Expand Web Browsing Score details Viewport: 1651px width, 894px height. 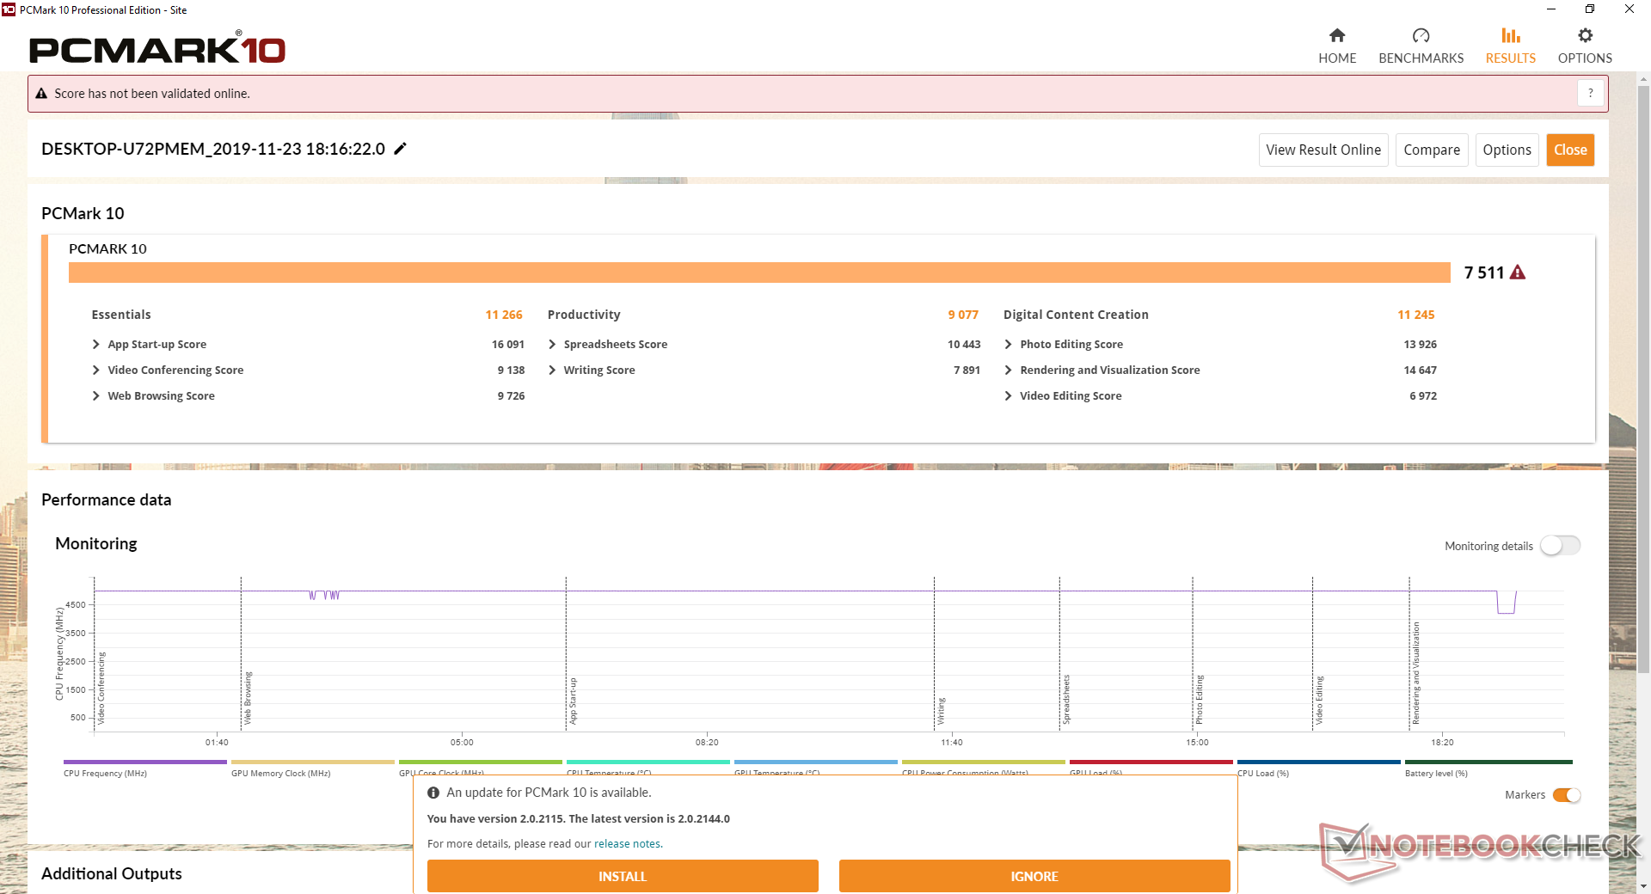(x=95, y=395)
